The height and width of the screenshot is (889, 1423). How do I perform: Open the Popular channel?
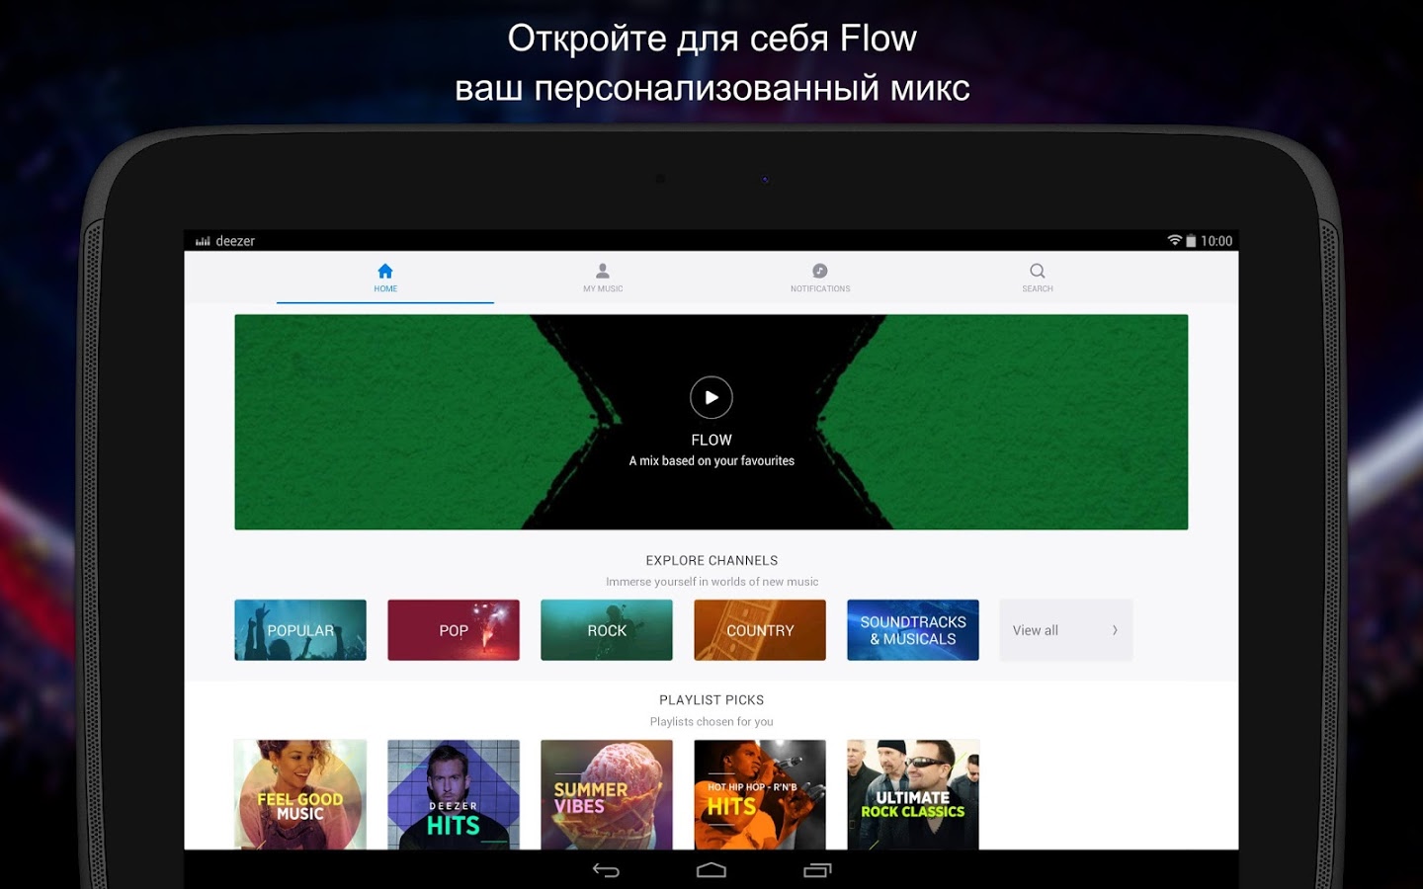pyautogui.click(x=300, y=630)
